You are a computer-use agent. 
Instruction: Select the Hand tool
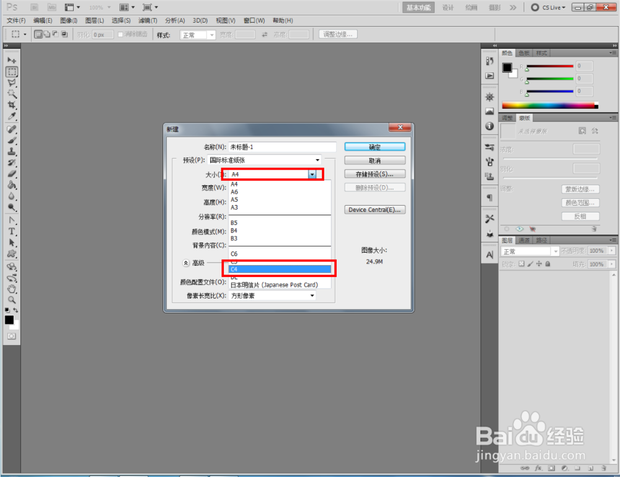[x=12, y=289]
